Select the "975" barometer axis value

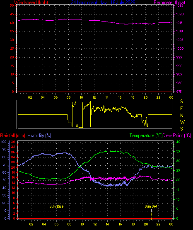coord(179,92)
